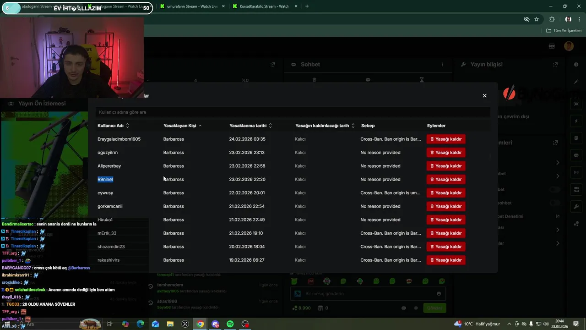Viewport: 586px width, 330px height.
Task: Open taskbar weather widget 10°C
Action: [477, 324]
